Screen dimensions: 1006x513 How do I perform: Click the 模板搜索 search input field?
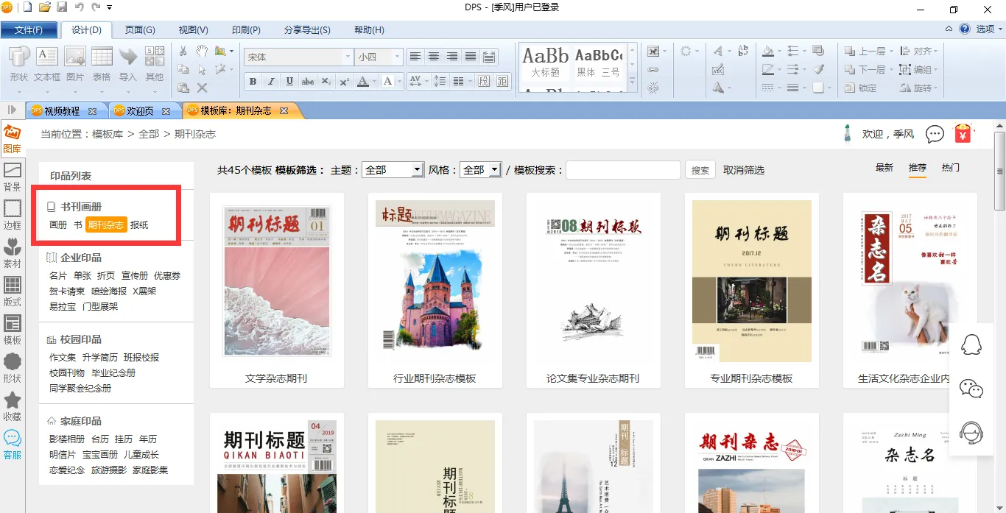point(623,170)
